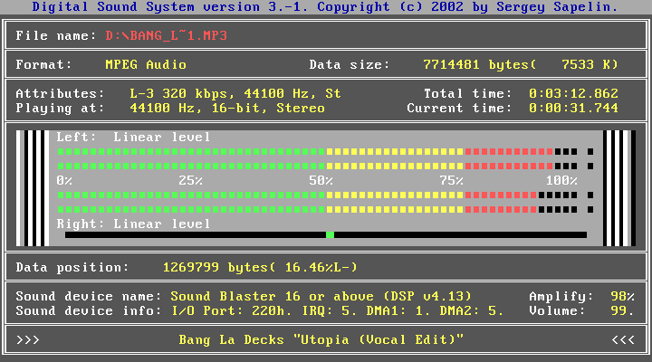Click the attributes L-3 320 kbps value
Screen dimensions: 652x362
(x=235, y=93)
